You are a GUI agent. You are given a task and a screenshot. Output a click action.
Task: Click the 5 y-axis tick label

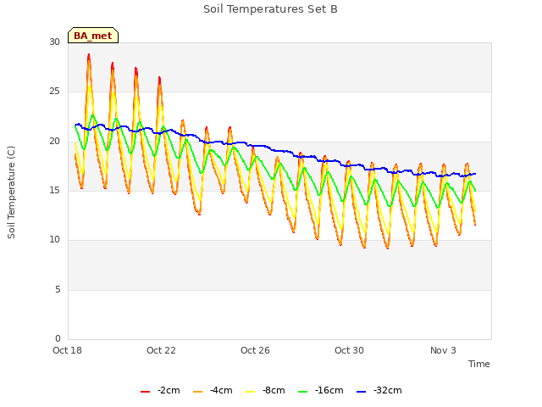point(58,289)
